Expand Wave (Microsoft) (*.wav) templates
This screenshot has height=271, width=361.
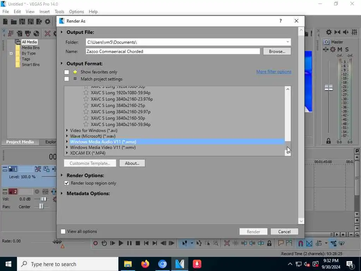click(67, 136)
